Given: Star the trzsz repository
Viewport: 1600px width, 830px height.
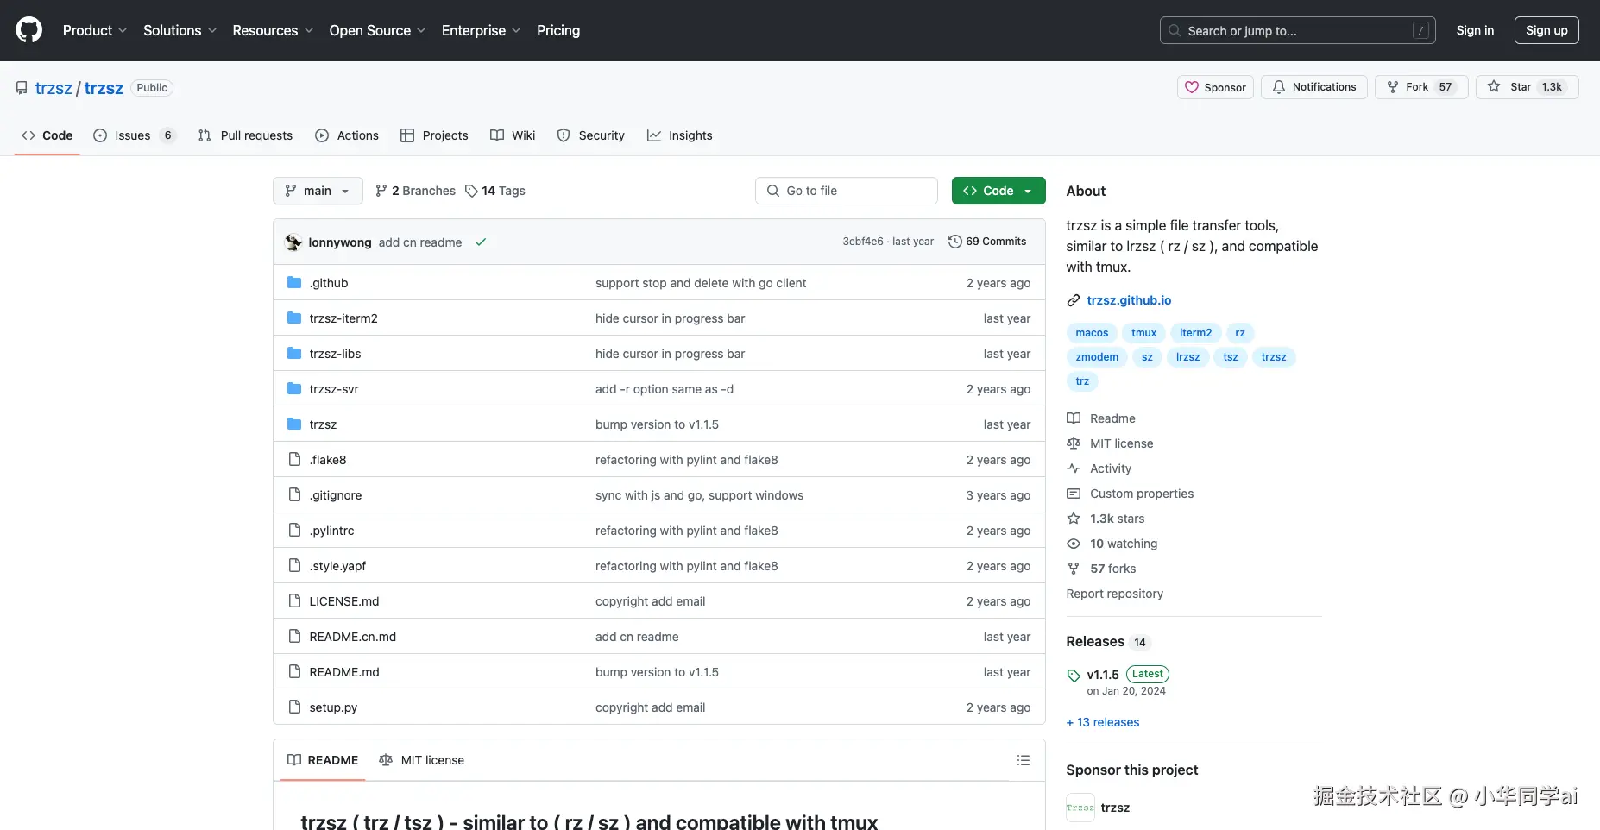Looking at the screenshot, I should (x=1527, y=87).
